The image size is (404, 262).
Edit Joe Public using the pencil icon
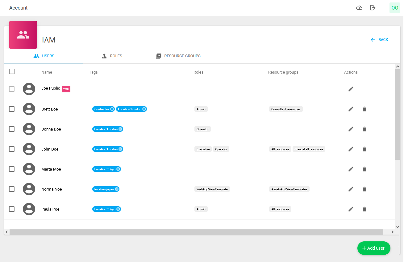pos(351,89)
